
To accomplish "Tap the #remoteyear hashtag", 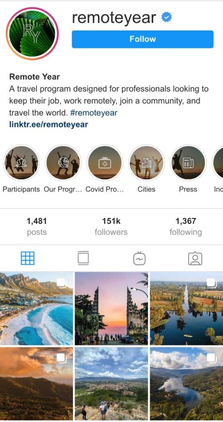I will (x=93, y=113).
